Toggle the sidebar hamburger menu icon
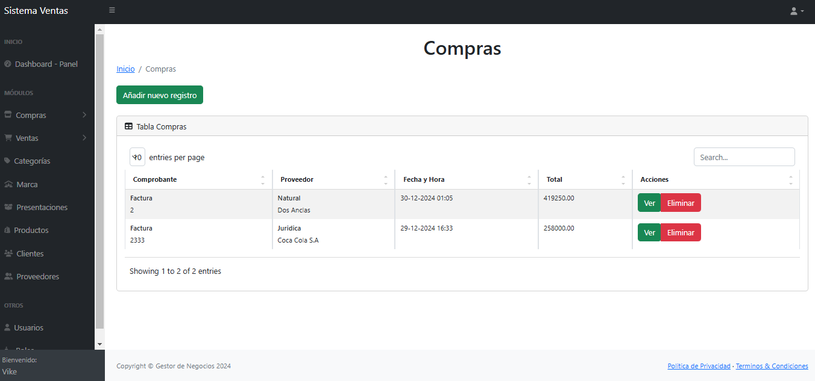This screenshot has width=815, height=381. (x=112, y=10)
